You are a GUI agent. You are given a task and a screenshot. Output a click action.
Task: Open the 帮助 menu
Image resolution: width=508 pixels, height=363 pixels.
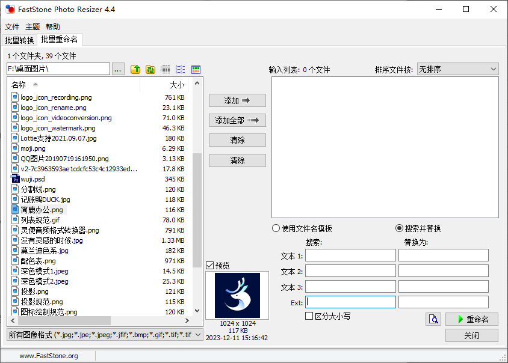(53, 27)
